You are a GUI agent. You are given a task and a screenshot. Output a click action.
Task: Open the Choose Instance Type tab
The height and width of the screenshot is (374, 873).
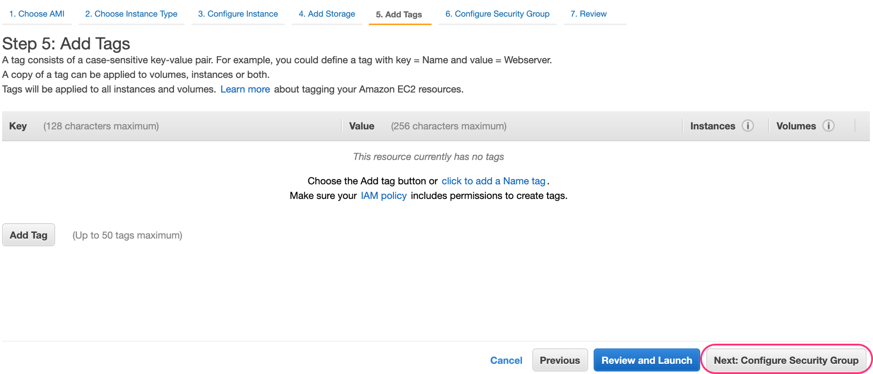(131, 14)
